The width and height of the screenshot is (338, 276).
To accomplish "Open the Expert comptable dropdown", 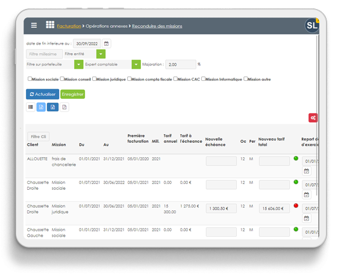I will [136, 64].
